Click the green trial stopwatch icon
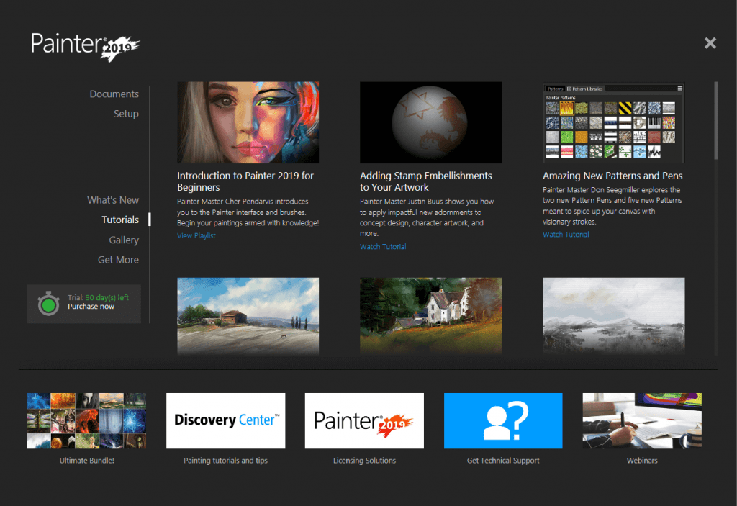The width and height of the screenshot is (737, 506). (x=48, y=303)
